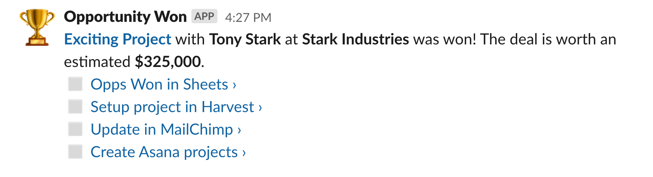653x177 pixels.
Task: Click the chevron after Create Asana projects
Action: click(x=244, y=153)
